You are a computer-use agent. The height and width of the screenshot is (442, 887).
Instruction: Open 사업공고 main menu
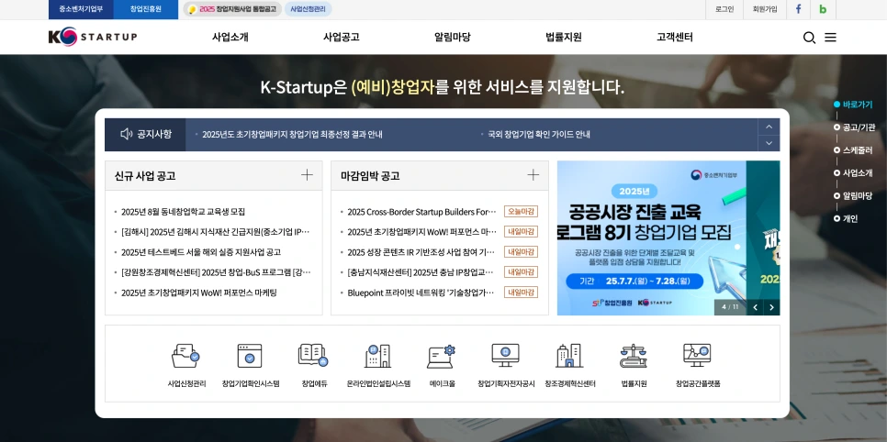coord(341,38)
